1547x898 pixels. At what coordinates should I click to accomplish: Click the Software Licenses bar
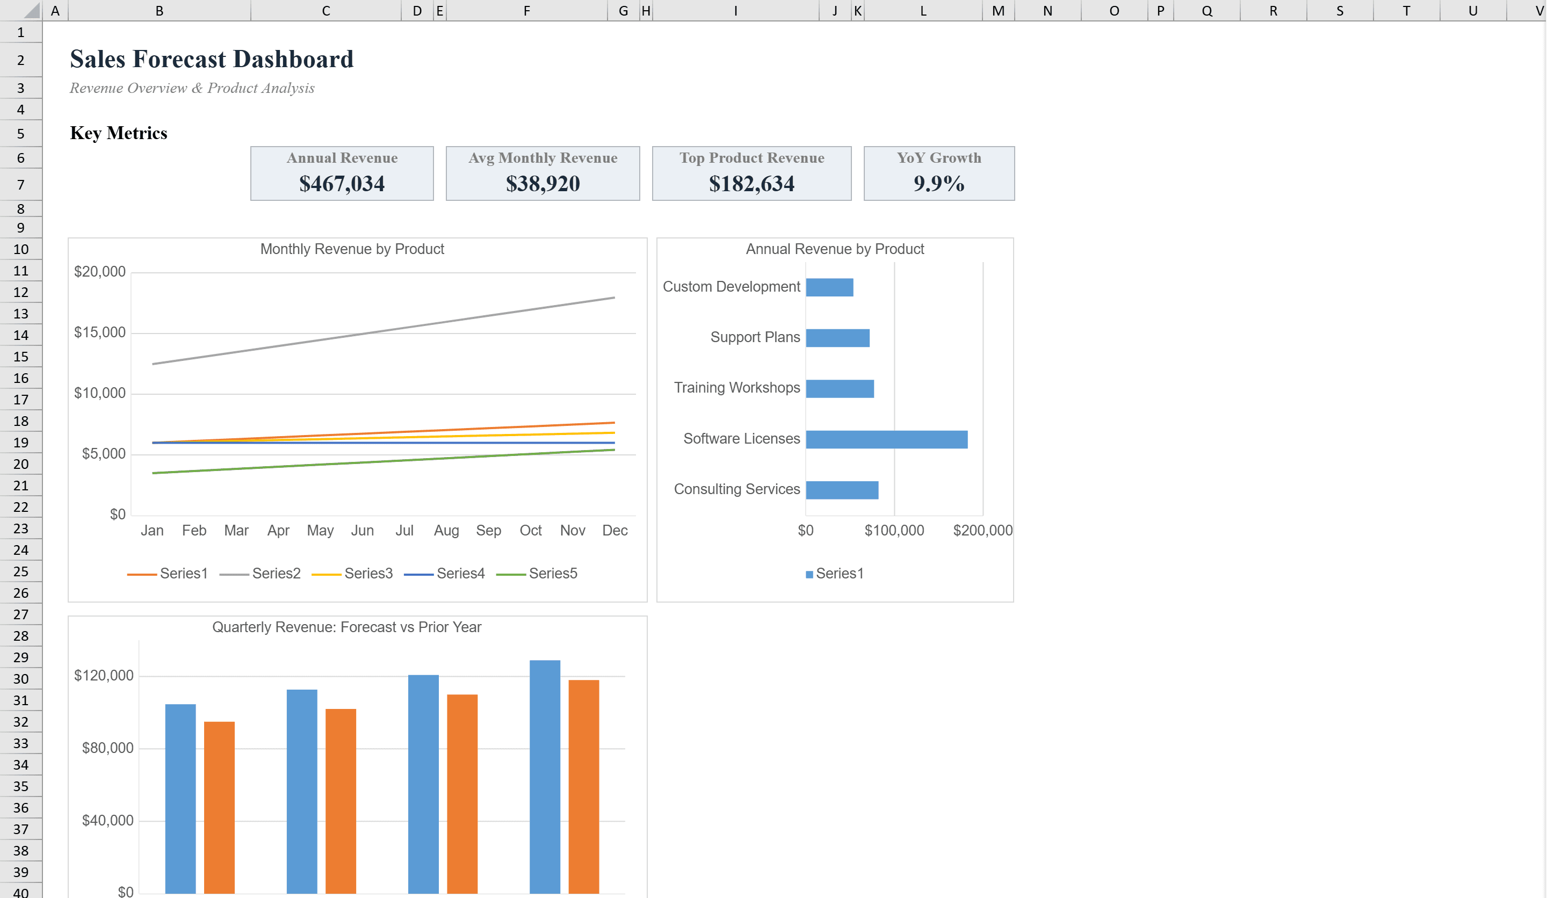click(x=886, y=438)
